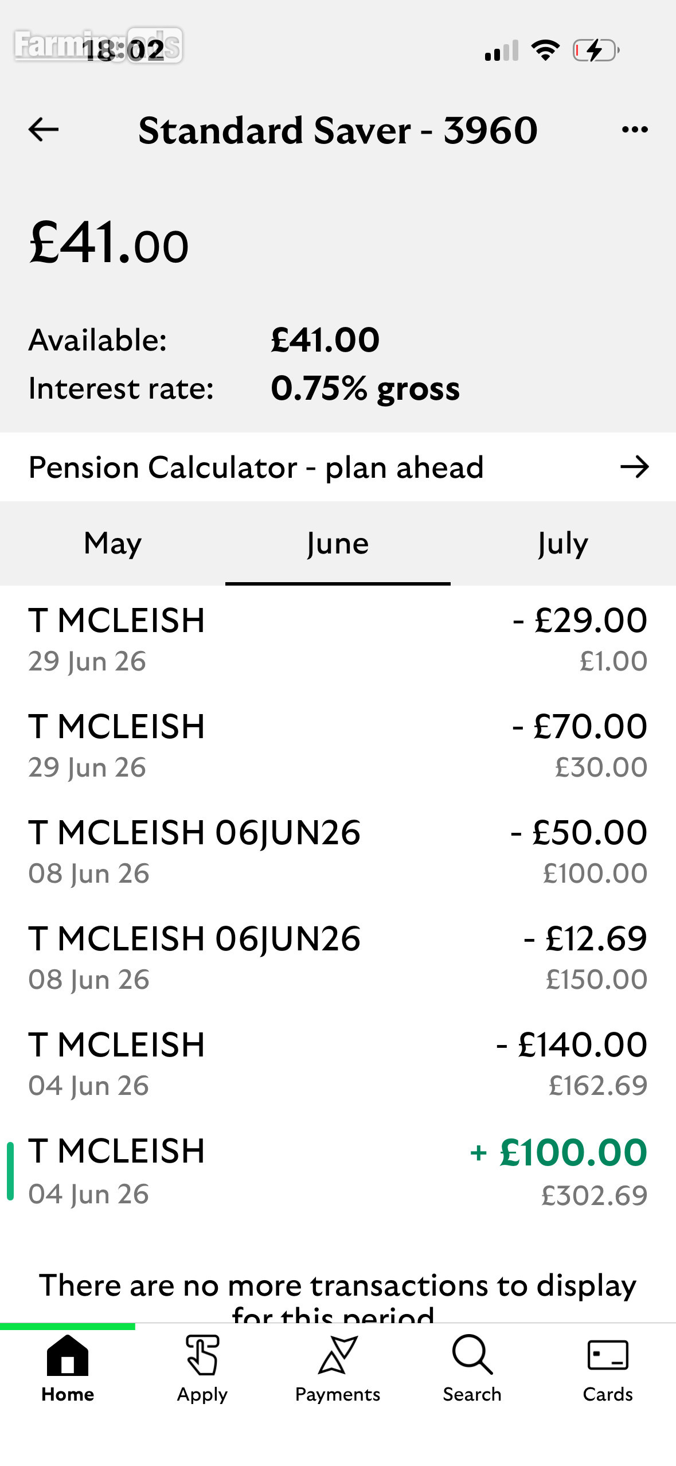
Task: Tap the battery charging indicator
Action: point(596,50)
